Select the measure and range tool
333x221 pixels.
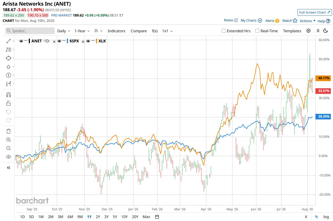click(8, 84)
